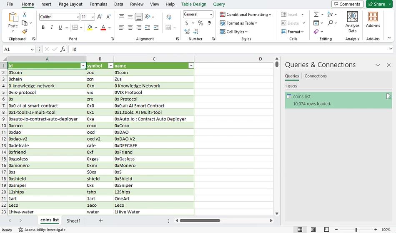Viewport: 396px width, 233px height.
Task: Click the Find and Select magnifier
Action: (x=330, y=23)
